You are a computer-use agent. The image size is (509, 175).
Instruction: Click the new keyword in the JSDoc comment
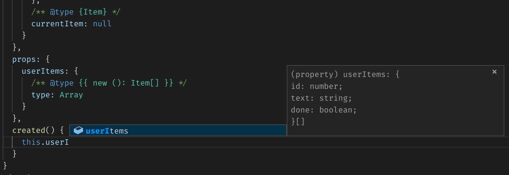point(100,83)
